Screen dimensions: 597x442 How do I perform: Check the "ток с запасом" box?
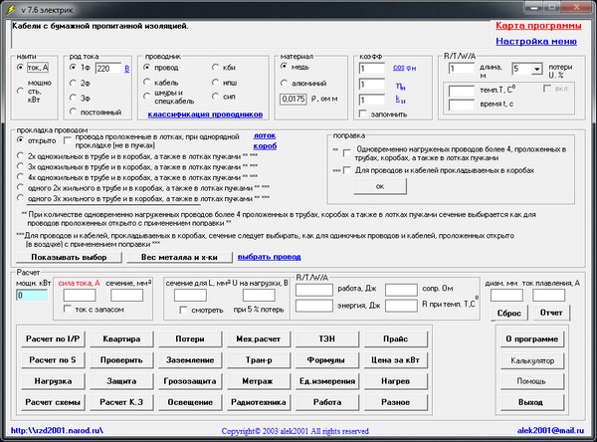[68, 309]
